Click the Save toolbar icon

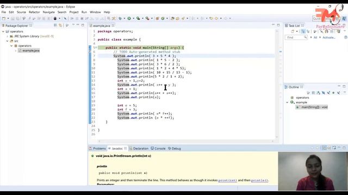click(x=13, y=18)
